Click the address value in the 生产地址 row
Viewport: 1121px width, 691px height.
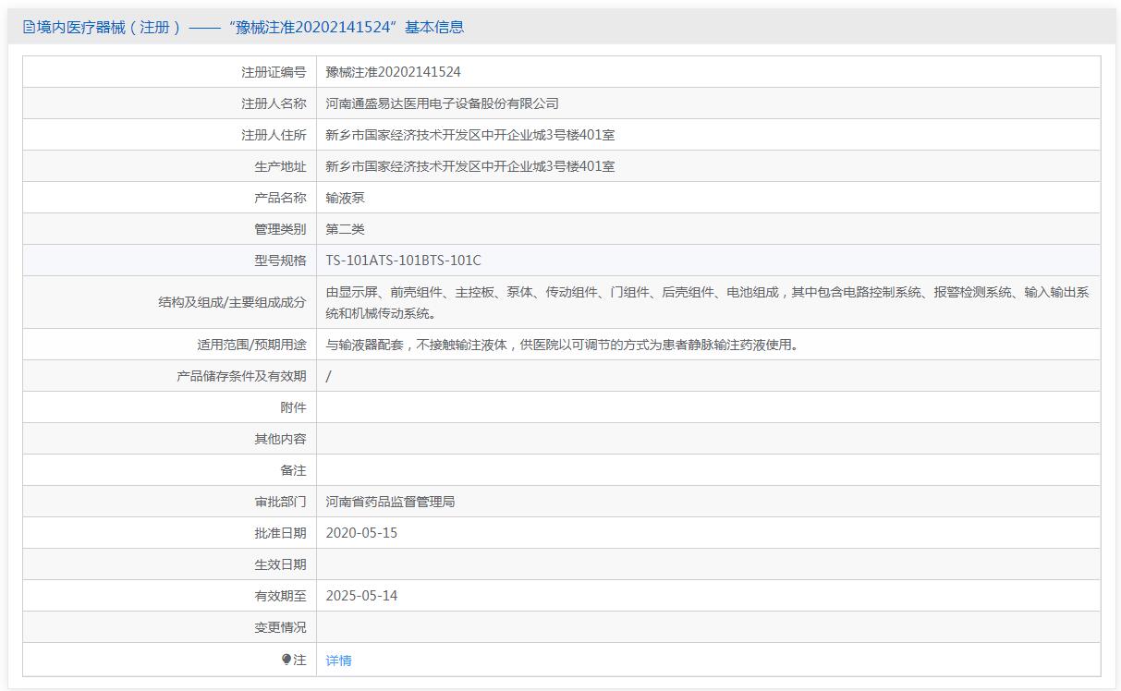point(469,166)
